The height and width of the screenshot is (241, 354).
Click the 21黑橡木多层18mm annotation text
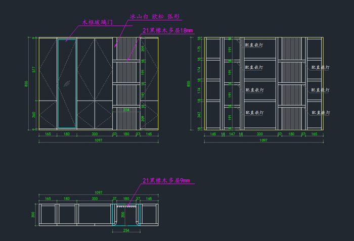(x=167, y=31)
